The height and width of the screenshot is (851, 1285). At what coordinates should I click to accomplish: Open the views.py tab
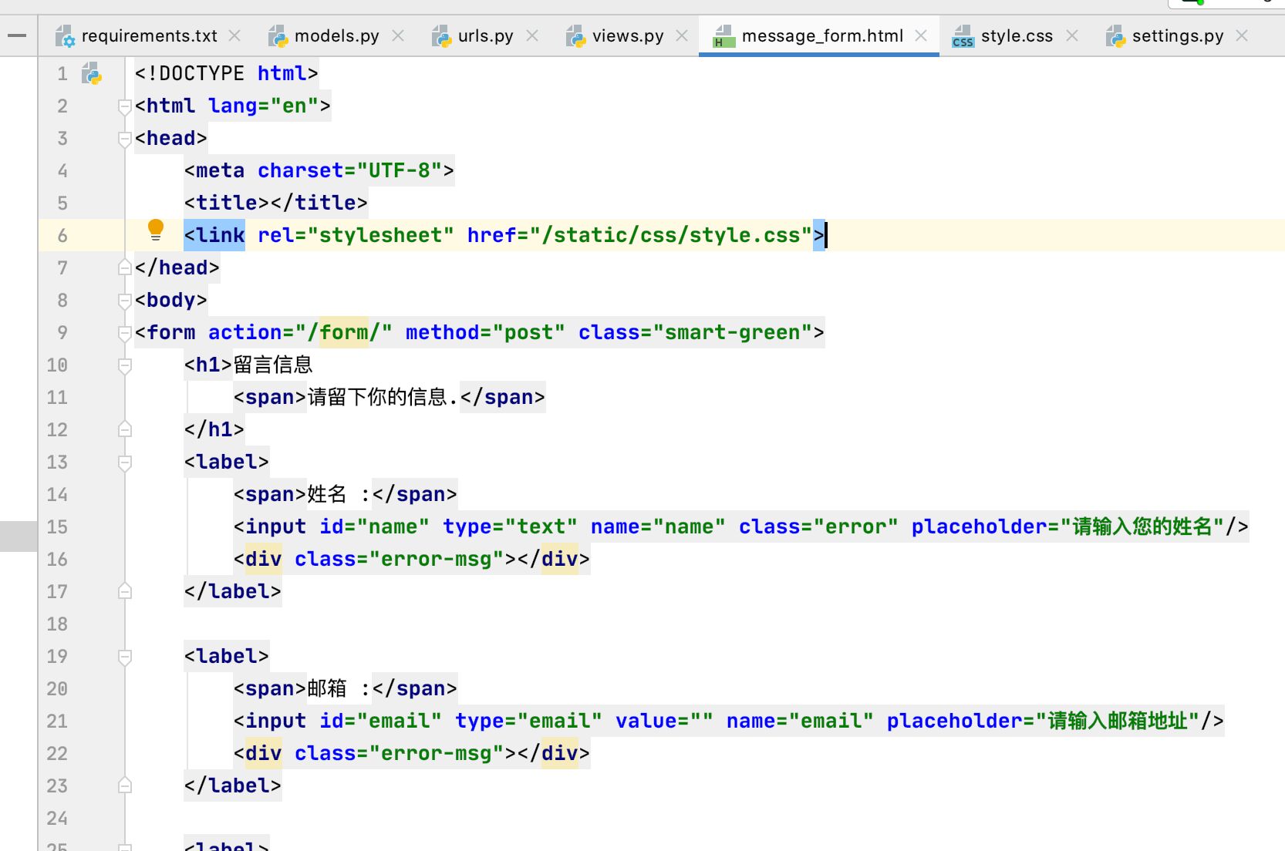(628, 35)
